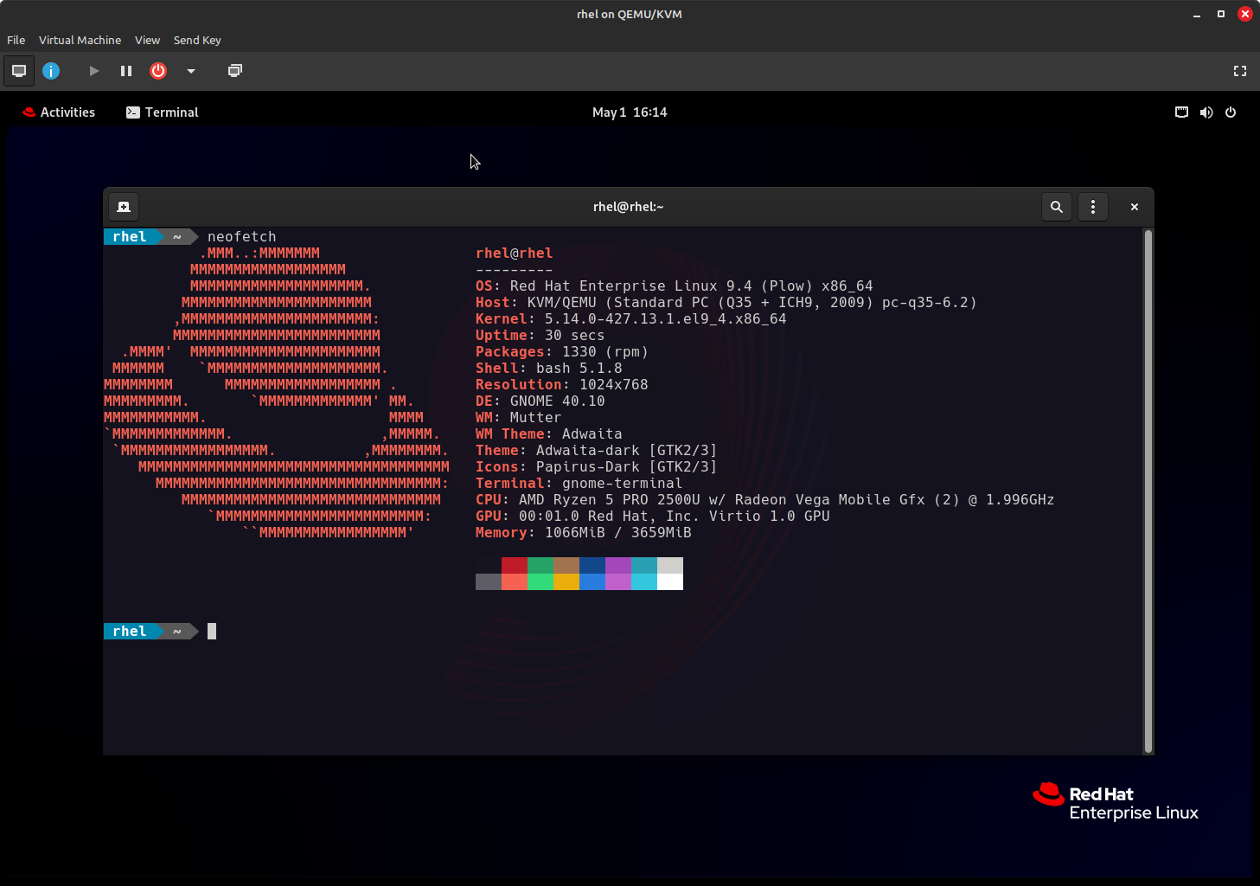
Task: Click the Shell: bash 5.1.8 line
Action: [549, 369]
